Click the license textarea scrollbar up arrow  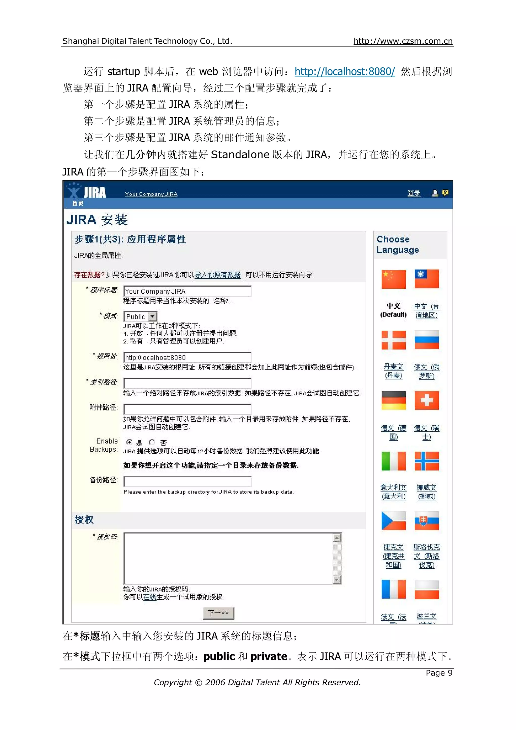point(337,538)
